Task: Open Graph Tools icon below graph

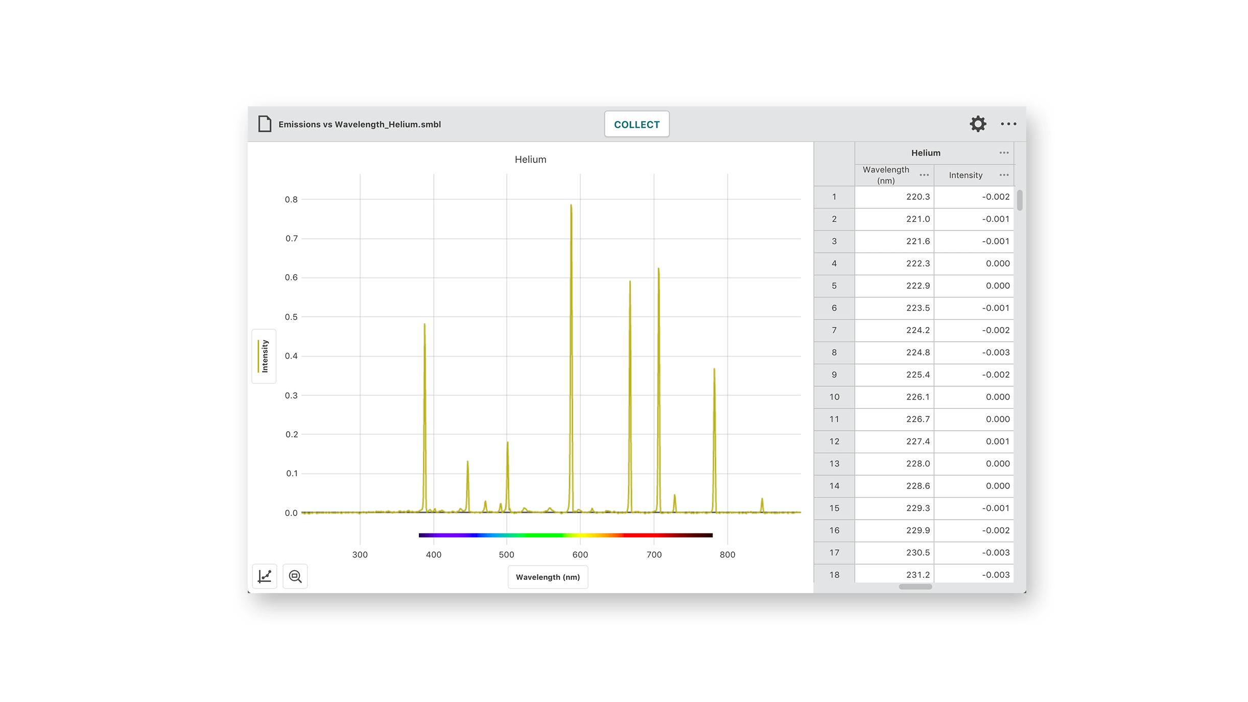Action: (265, 576)
